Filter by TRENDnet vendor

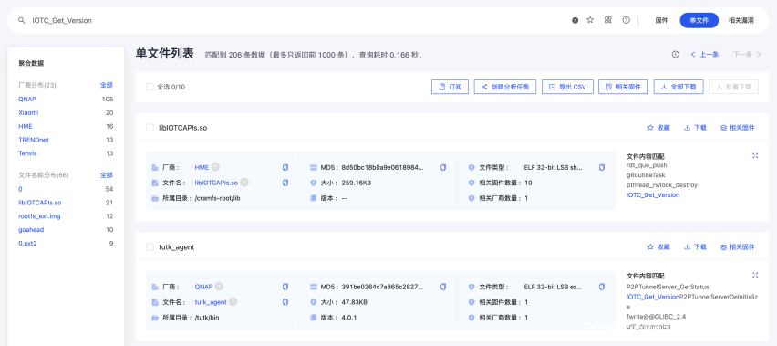(34, 140)
